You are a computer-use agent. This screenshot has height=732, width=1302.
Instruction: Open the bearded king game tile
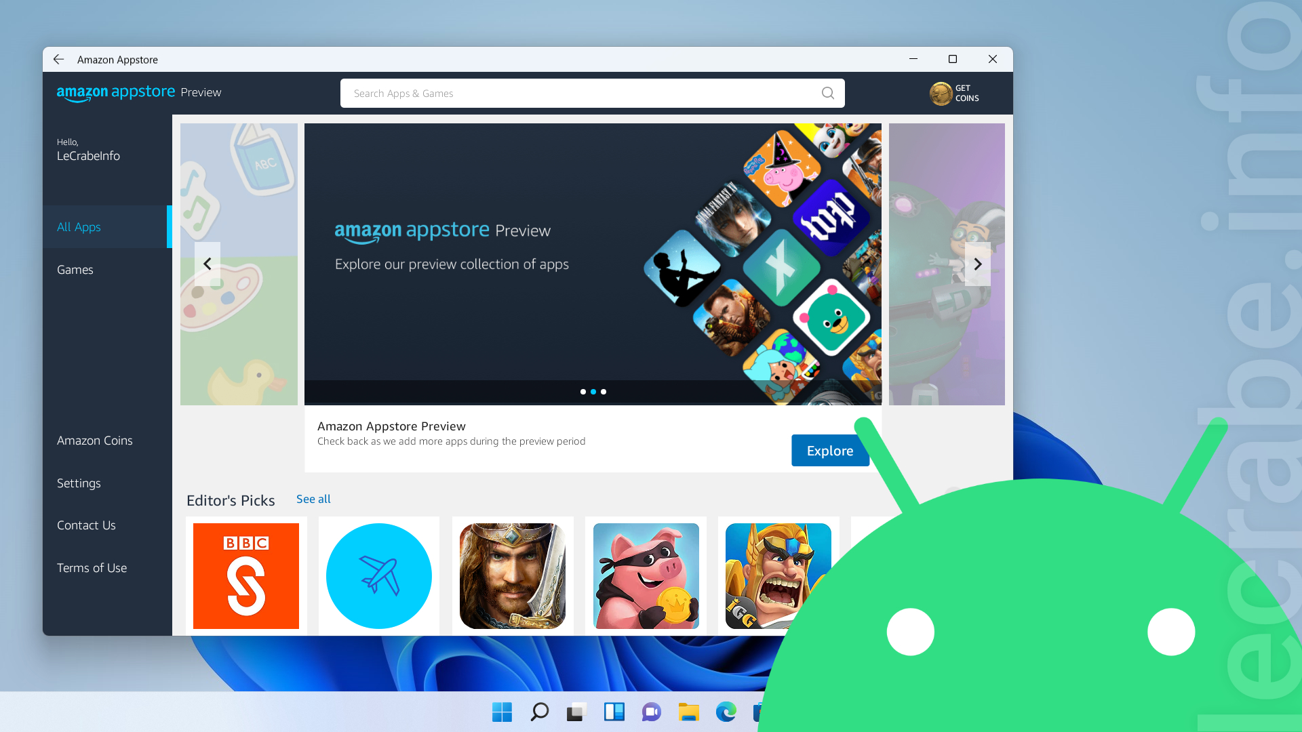click(513, 576)
